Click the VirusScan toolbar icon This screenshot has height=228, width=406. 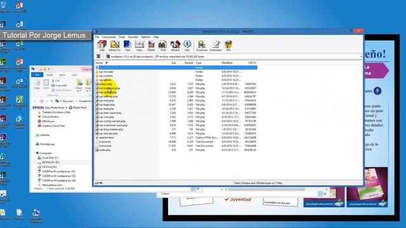point(202,46)
